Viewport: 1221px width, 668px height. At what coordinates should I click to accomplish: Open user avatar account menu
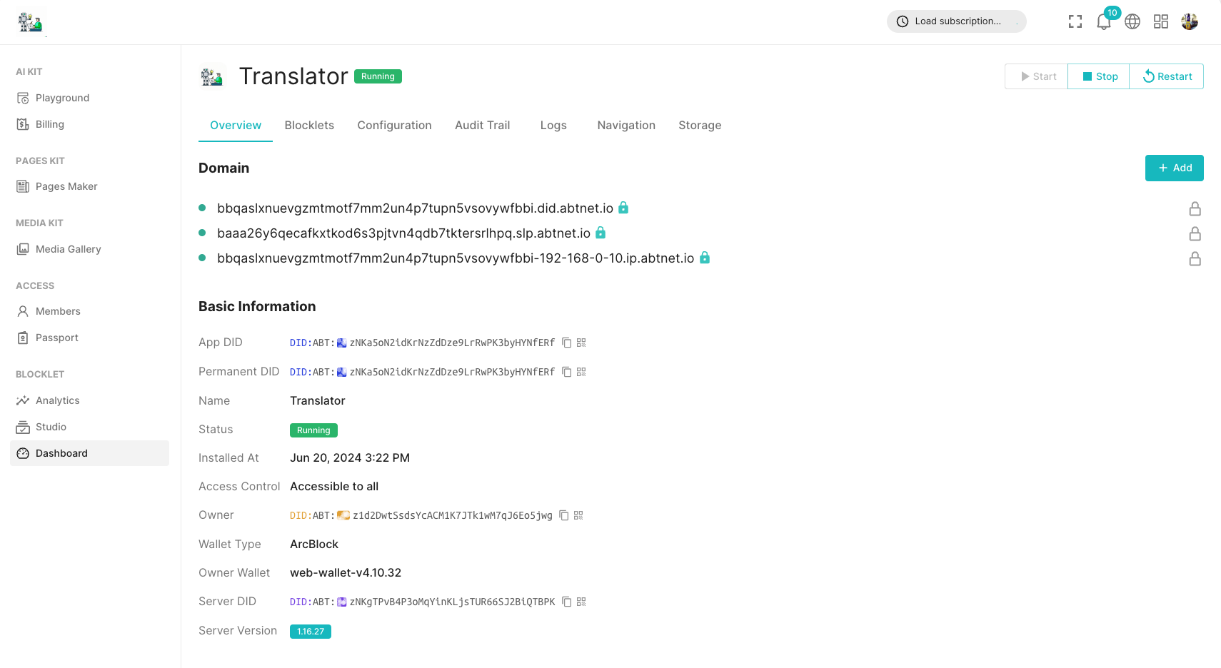tap(1189, 22)
